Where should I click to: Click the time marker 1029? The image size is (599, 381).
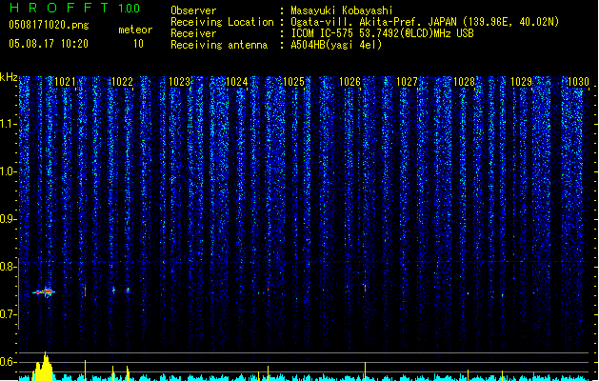[x=522, y=82]
